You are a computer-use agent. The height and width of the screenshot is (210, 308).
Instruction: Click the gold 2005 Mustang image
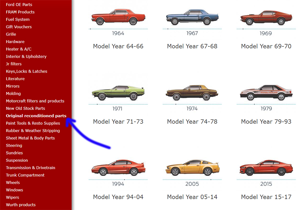tap(192, 168)
